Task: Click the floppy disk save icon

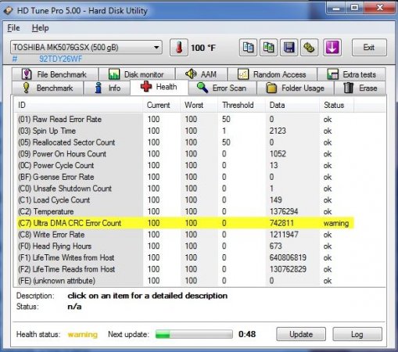Action: [289, 48]
